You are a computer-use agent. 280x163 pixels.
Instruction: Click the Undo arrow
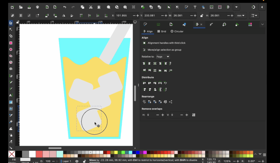pyautogui.click(x=65, y=7)
